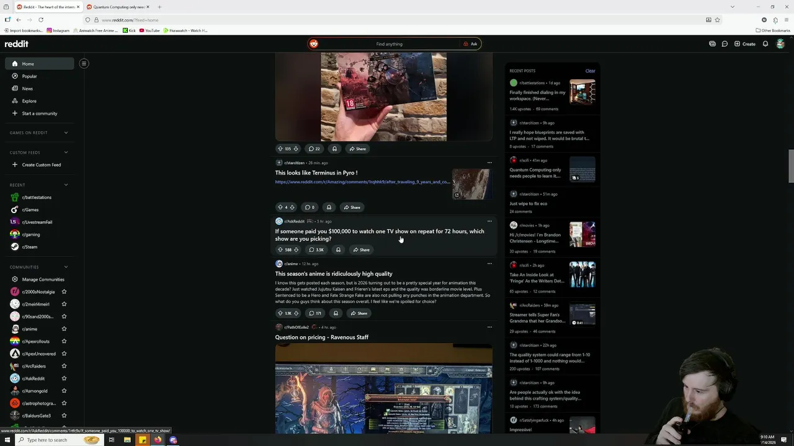This screenshot has height=446, width=794.
Task: Open options menu on r/anime post
Action: pos(489,264)
